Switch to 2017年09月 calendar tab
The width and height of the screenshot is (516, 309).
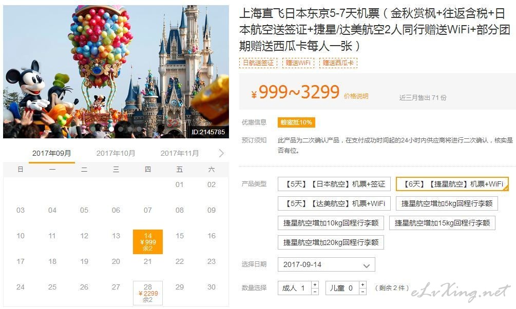[x=52, y=153]
